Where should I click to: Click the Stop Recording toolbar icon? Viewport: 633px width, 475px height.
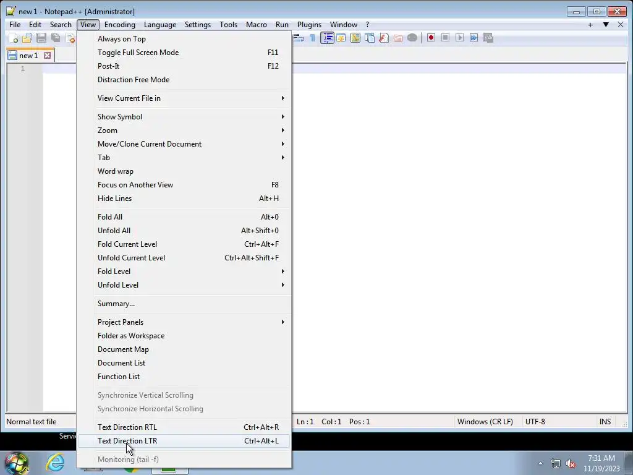click(x=445, y=38)
